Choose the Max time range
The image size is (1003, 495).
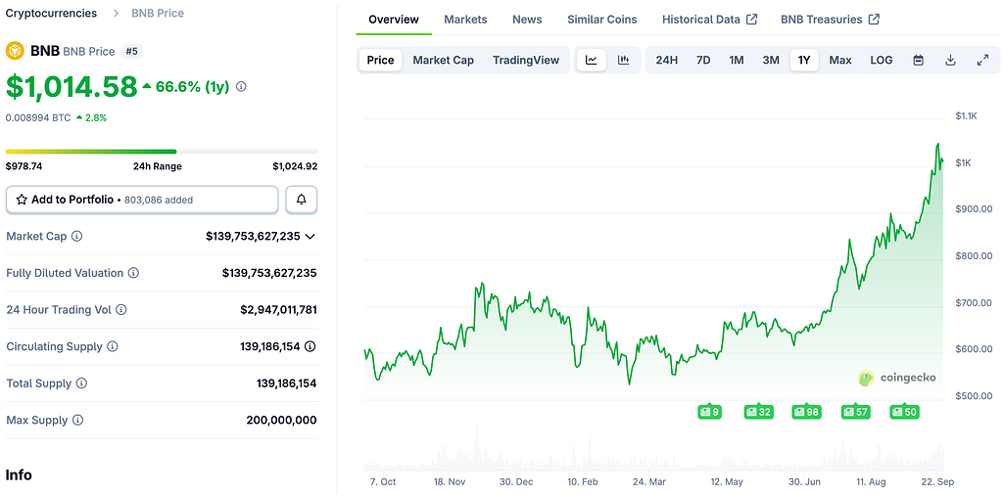pos(839,60)
